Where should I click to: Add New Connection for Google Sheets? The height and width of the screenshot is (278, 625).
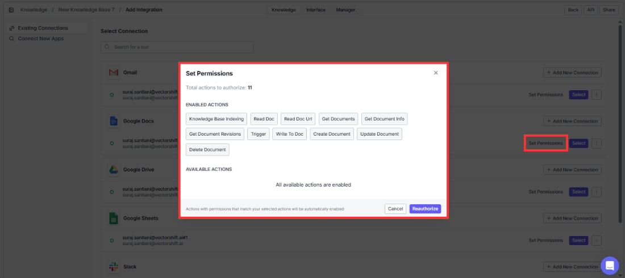point(572,218)
